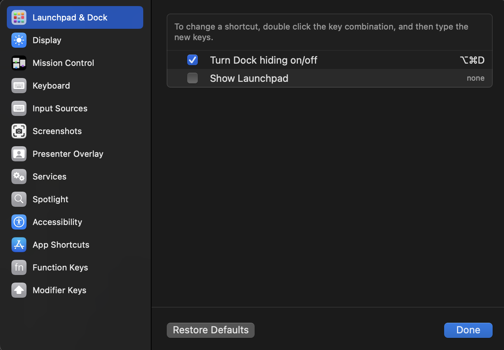Uncheck Turn Dock hiding on/off
Image resolution: width=504 pixels, height=350 pixels.
193,60
